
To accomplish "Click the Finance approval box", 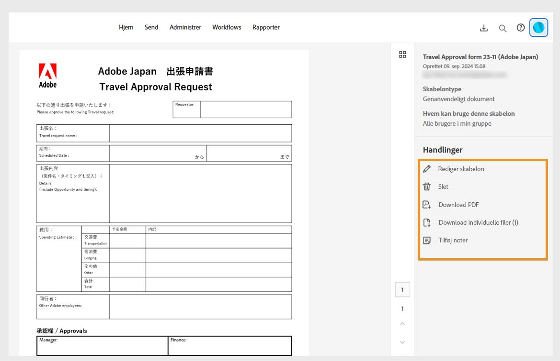I will point(229,346).
